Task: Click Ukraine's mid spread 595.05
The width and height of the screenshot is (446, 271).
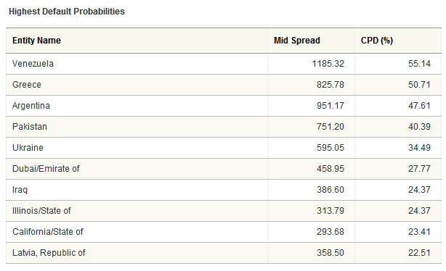Action: click(331, 148)
